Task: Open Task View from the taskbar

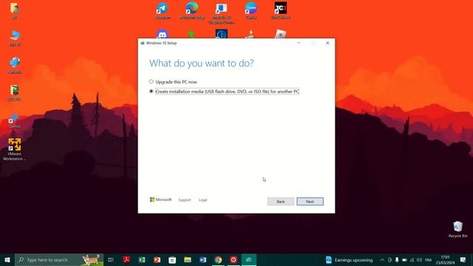Action: coord(111,259)
